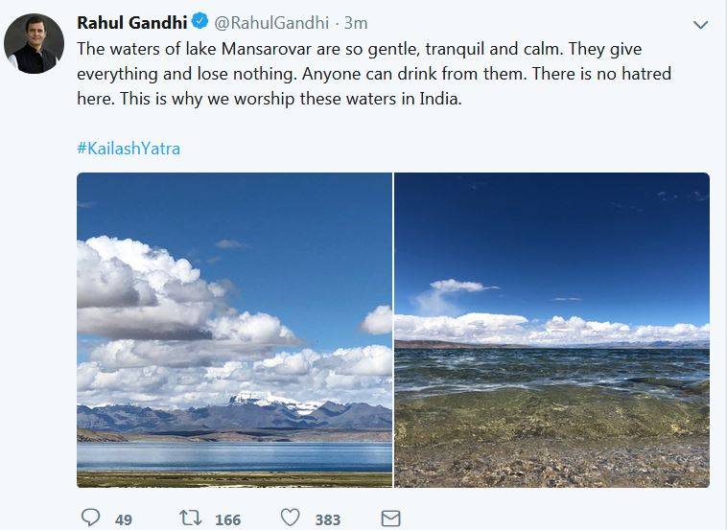The width and height of the screenshot is (727, 530).
Task: Click the retweet count 166
Action: point(227,519)
